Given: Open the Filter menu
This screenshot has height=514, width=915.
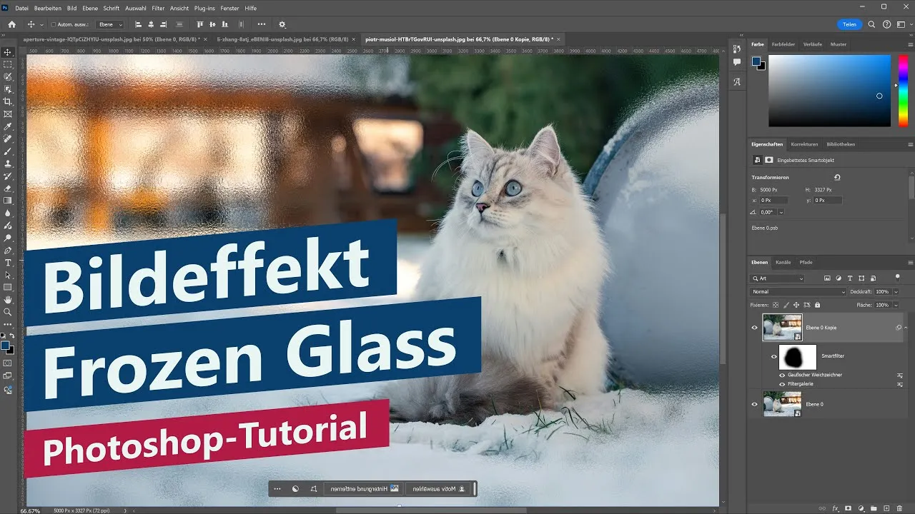Looking at the screenshot, I should click(x=158, y=8).
